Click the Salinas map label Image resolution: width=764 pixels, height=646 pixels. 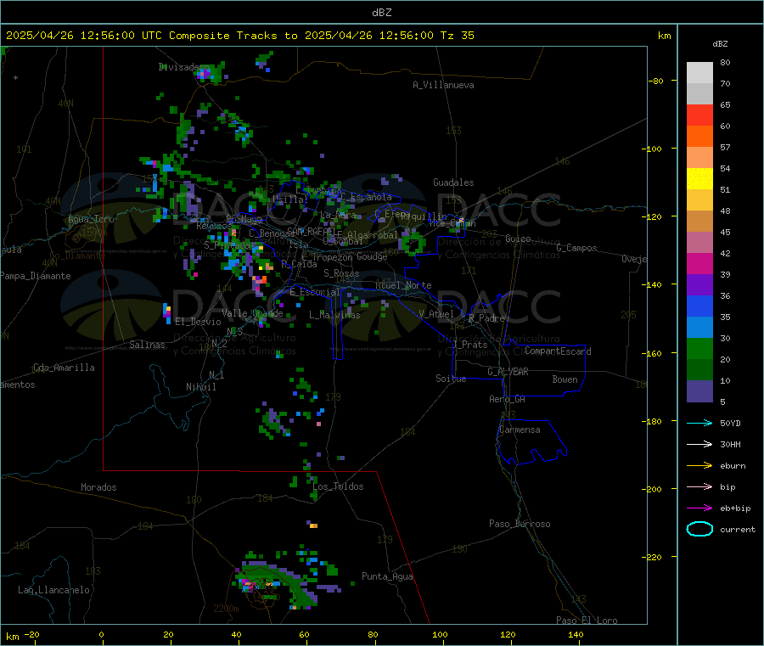point(147,345)
